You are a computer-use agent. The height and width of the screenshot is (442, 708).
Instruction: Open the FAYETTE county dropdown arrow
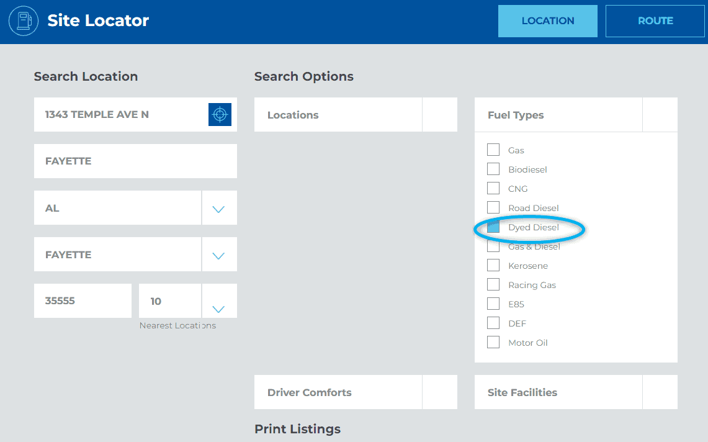click(x=218, y=255)
